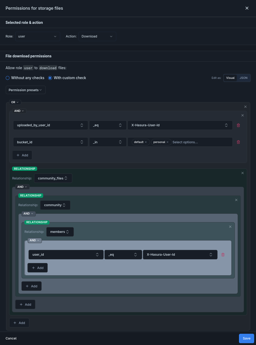The image size is (256, 345).
Task: Save the storage file permissions
Action: click(247, 338)
